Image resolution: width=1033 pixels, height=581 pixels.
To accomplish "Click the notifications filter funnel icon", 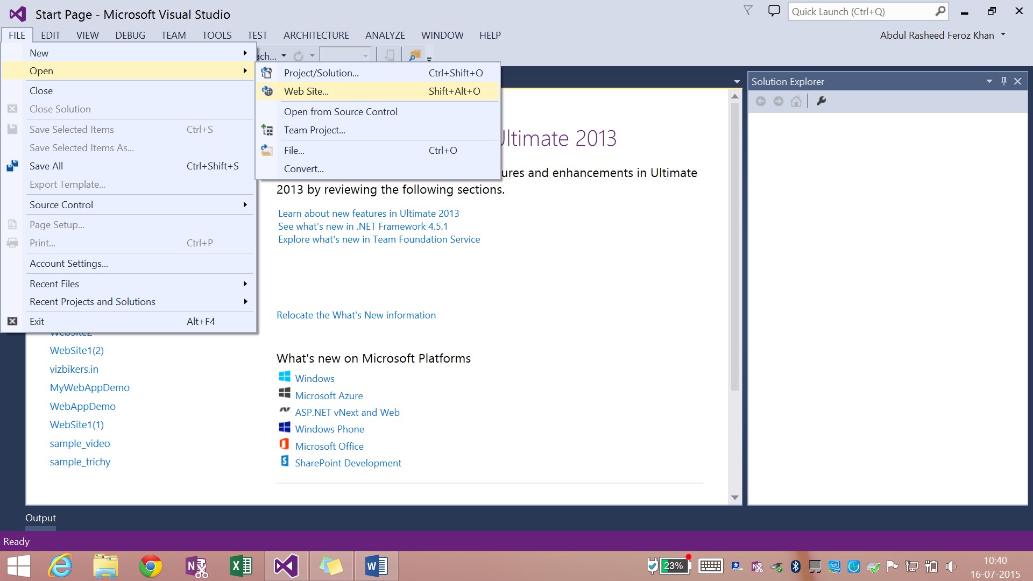I will click(x=748, y=11).
